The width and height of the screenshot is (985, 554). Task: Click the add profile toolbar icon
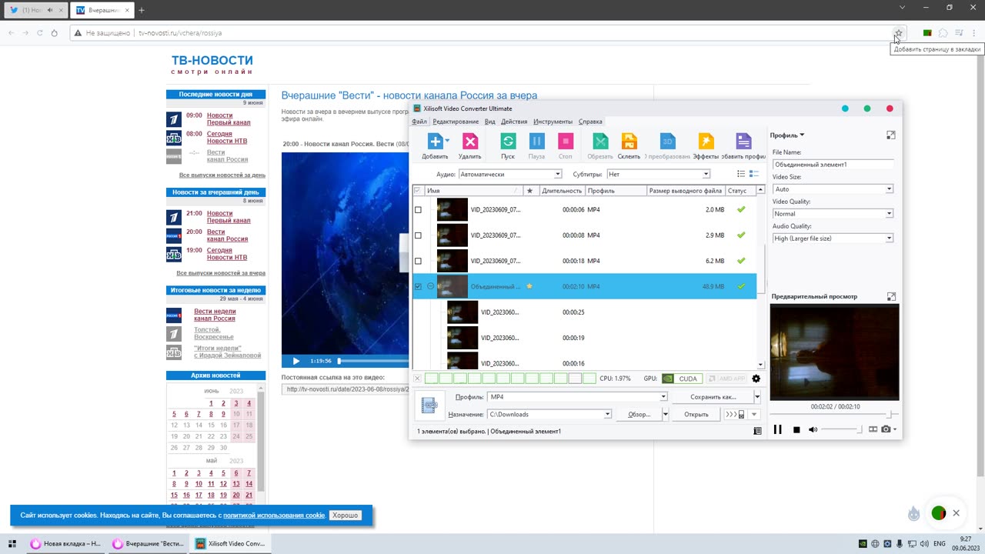tap(743, 142)
